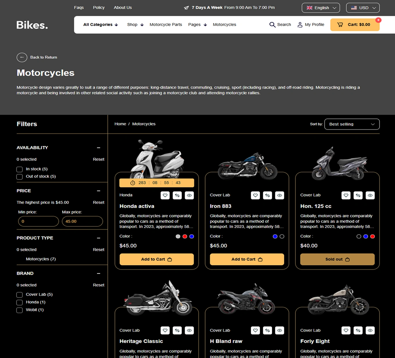Add Iron 883 to wishlist with heart icon
This screenshot has width=395, height=358.
[255, 195]
